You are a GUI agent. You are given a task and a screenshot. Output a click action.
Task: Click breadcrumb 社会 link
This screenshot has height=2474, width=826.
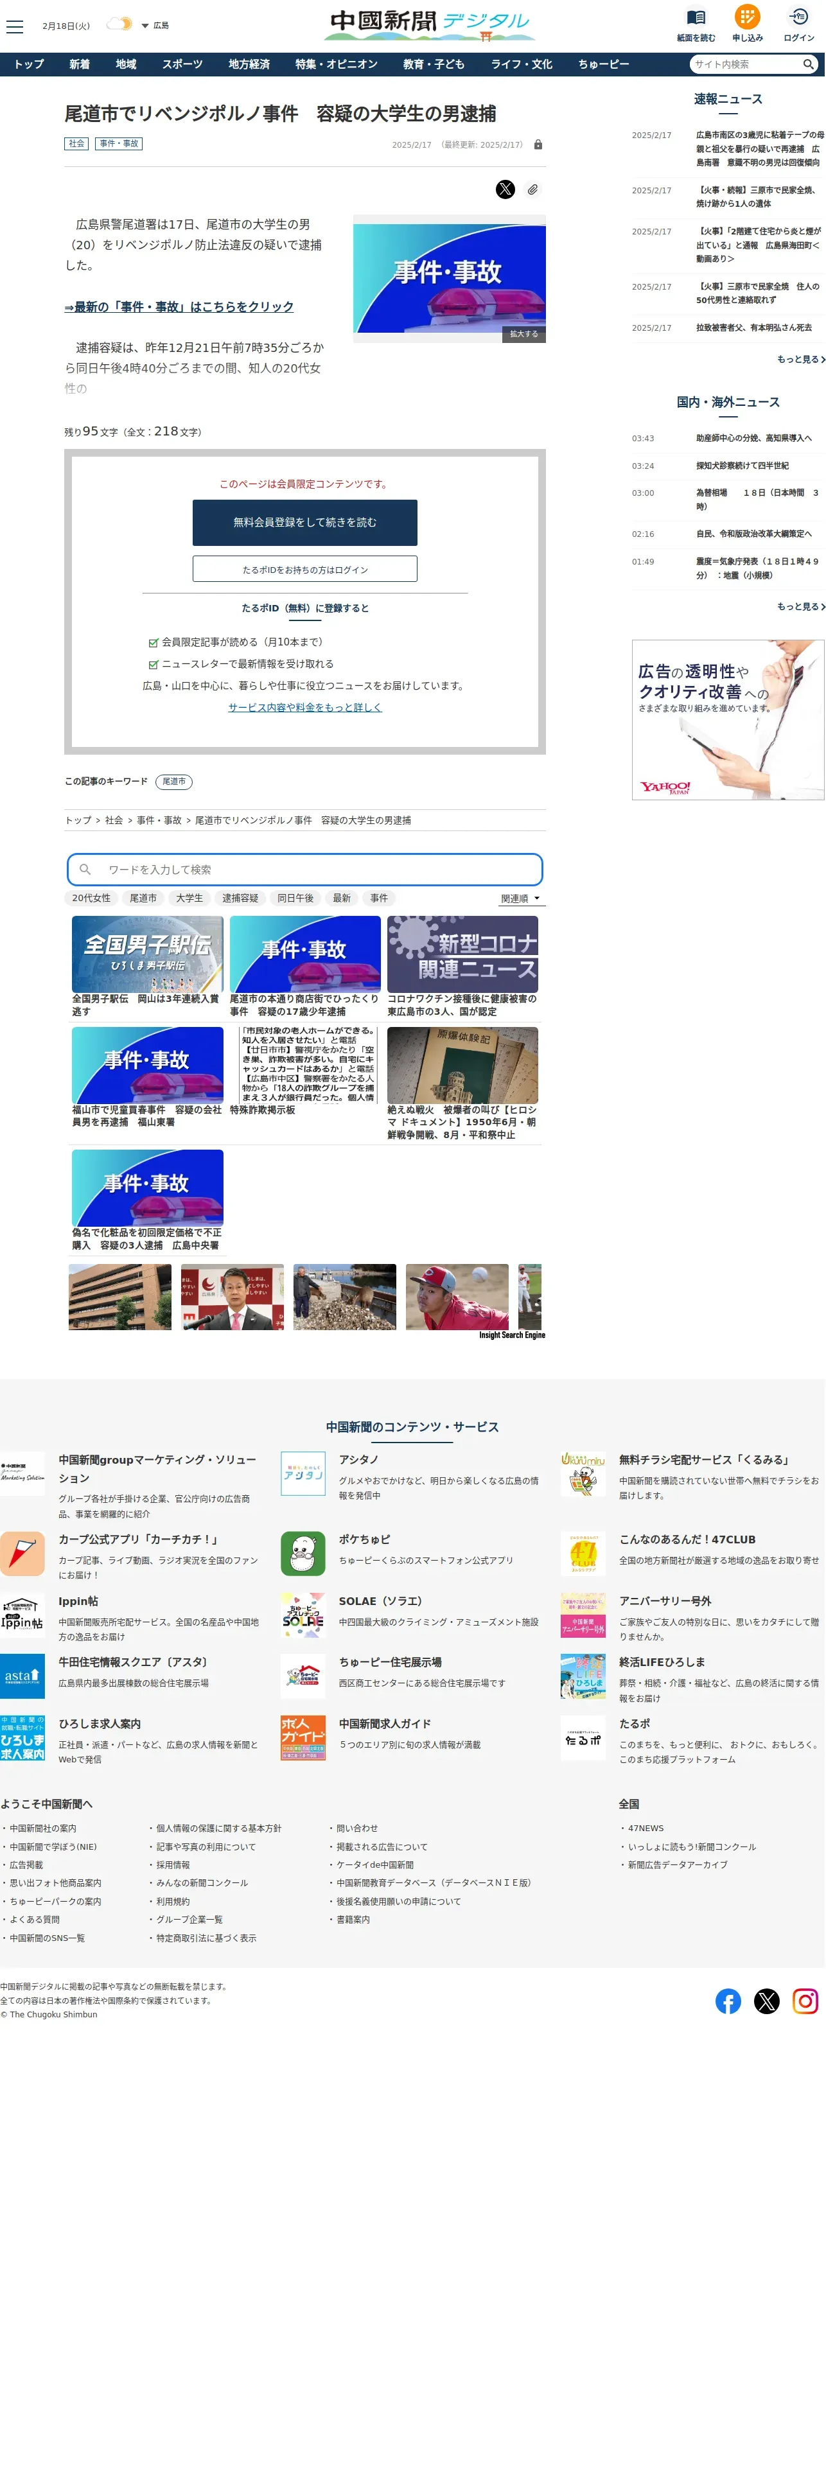coord(114,821)
